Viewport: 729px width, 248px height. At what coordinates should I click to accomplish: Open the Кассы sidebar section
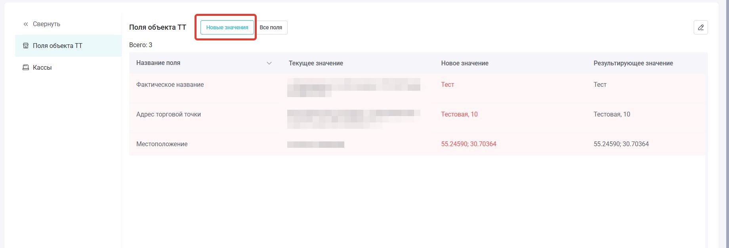(42, 67)
